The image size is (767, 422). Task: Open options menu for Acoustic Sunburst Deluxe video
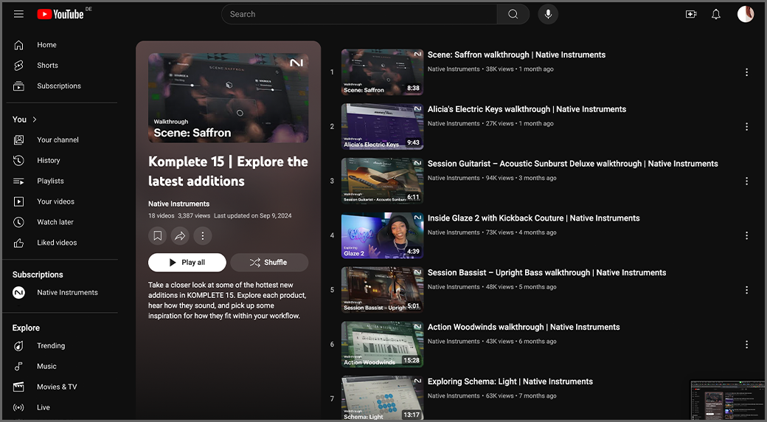[x=746, y=181]
